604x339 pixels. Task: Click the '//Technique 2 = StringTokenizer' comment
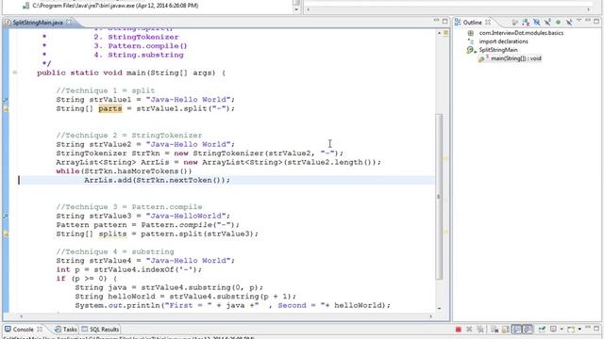tap(129, 136)
